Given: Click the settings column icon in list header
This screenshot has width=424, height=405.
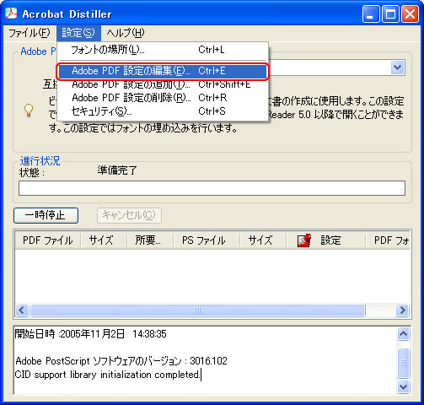Looking at the screenshot, I should coord(304,240).
